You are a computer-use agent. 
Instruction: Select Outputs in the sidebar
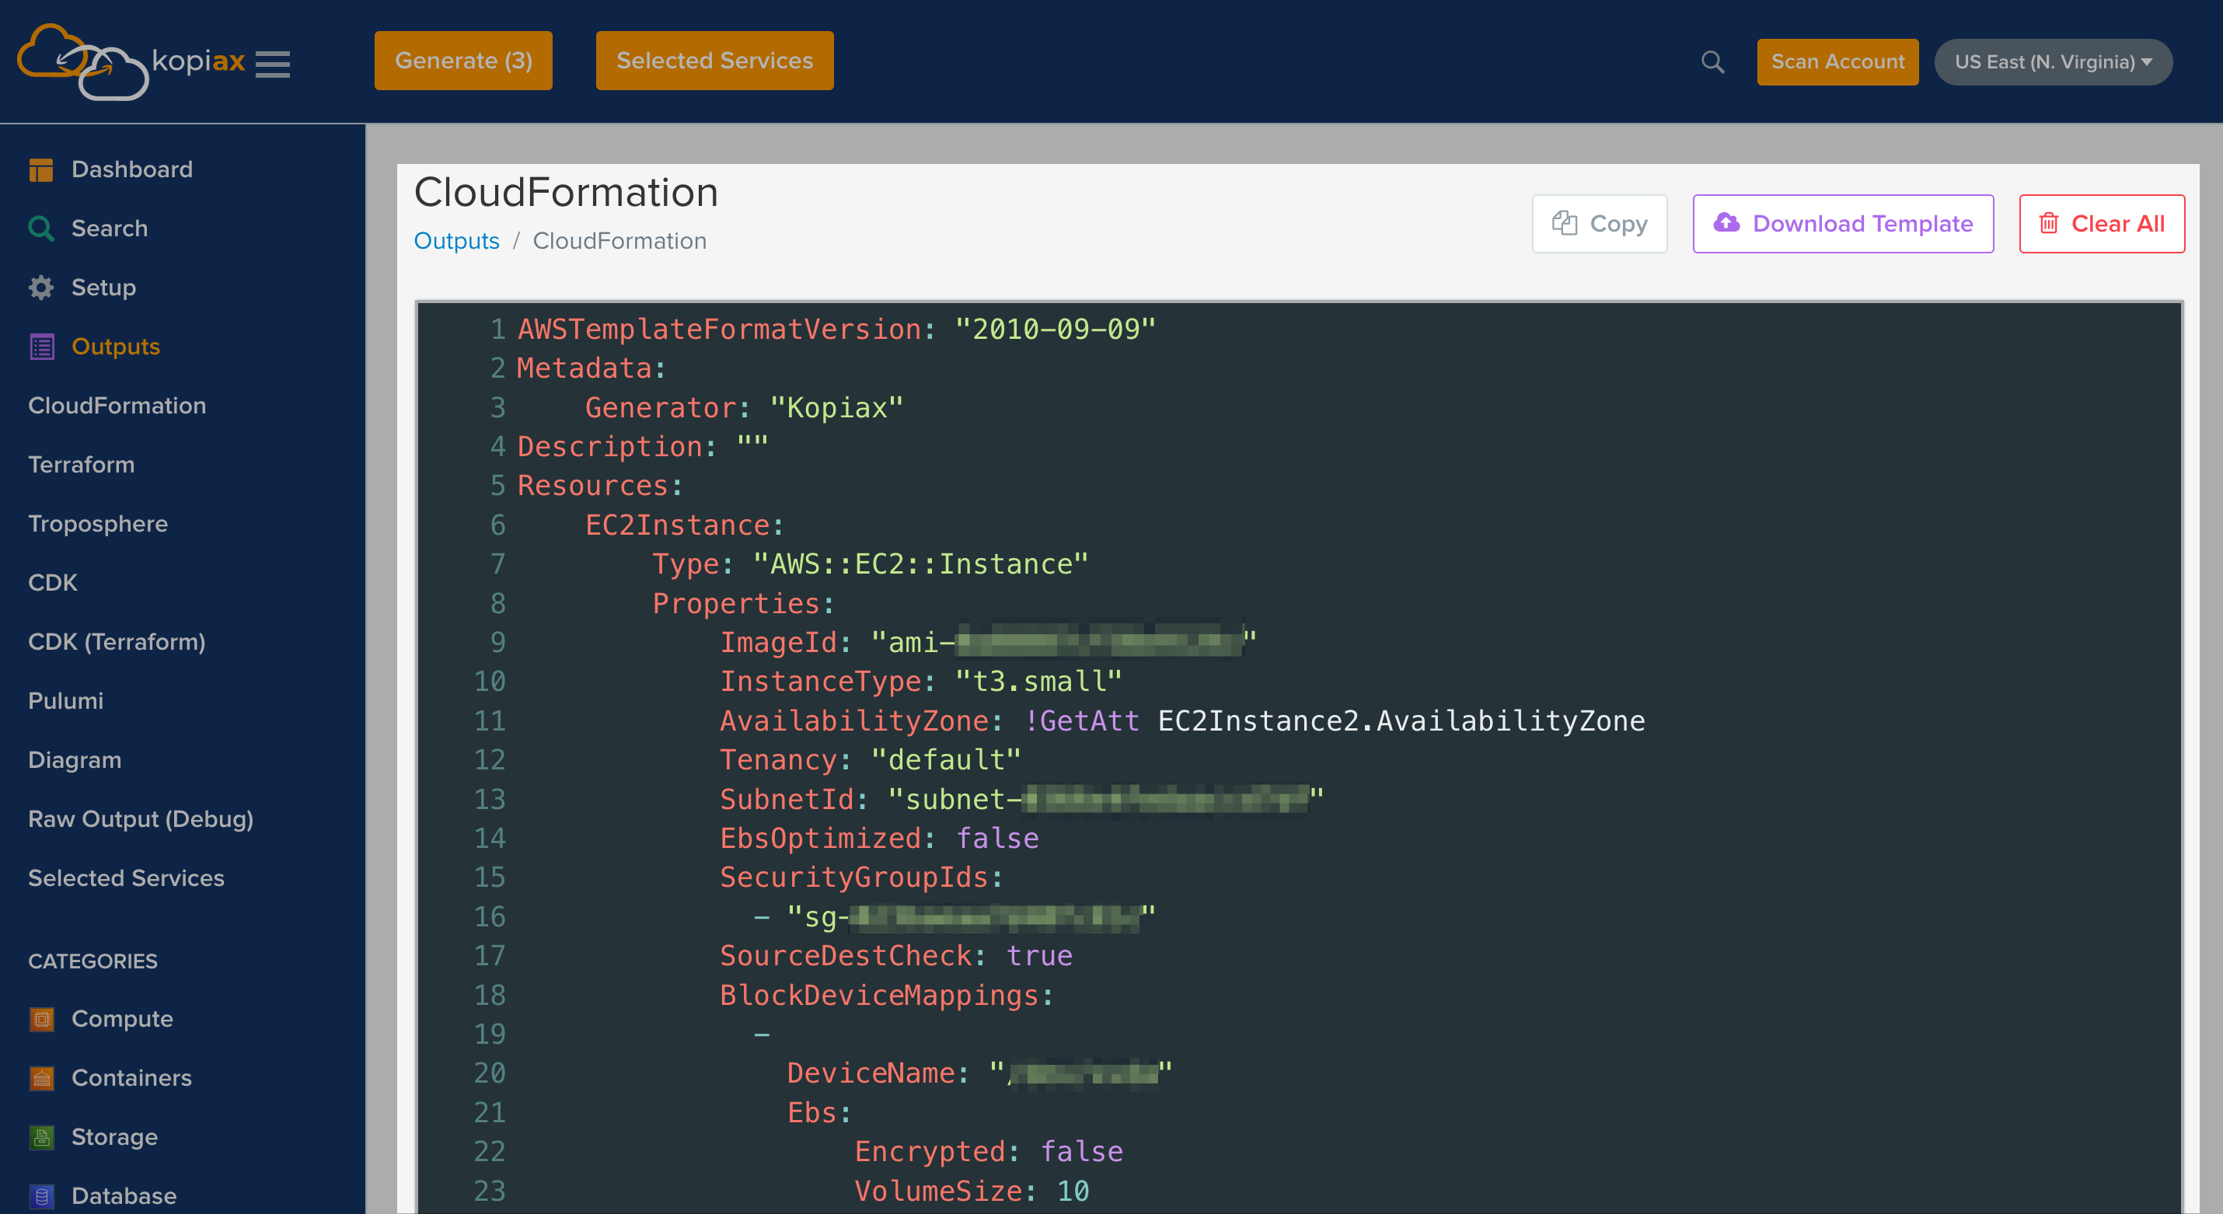click(x=116, y=347)
